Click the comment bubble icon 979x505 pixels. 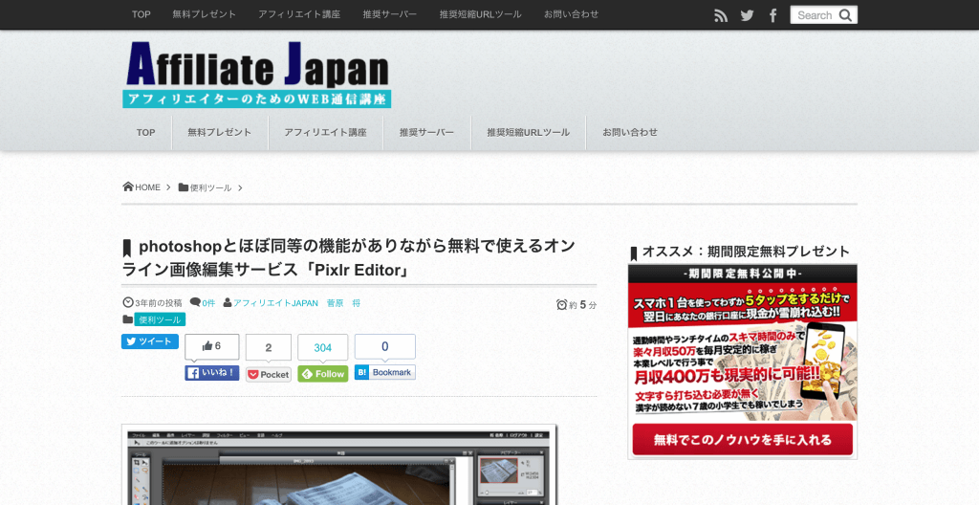[195, 302]
